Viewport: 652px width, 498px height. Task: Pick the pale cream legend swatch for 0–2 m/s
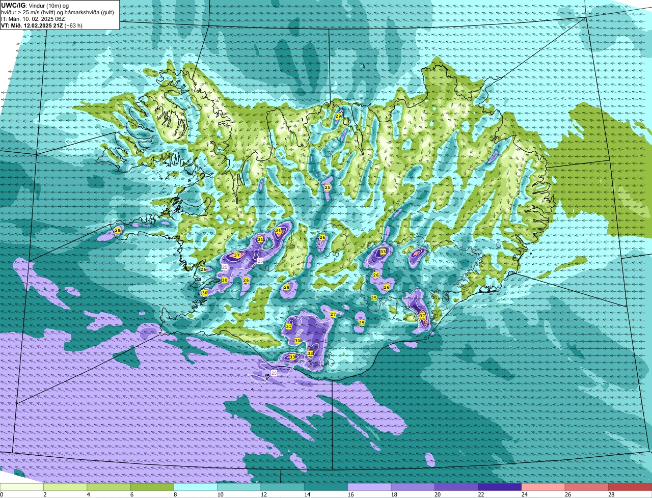point(22,487)
